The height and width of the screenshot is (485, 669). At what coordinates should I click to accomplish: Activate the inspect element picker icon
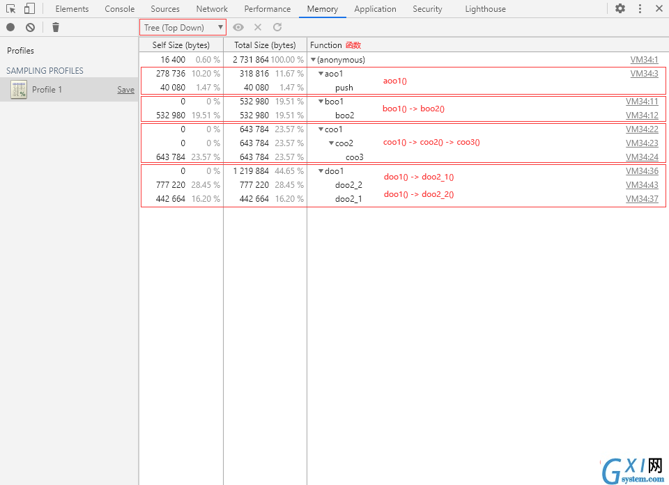coord(10,8)
